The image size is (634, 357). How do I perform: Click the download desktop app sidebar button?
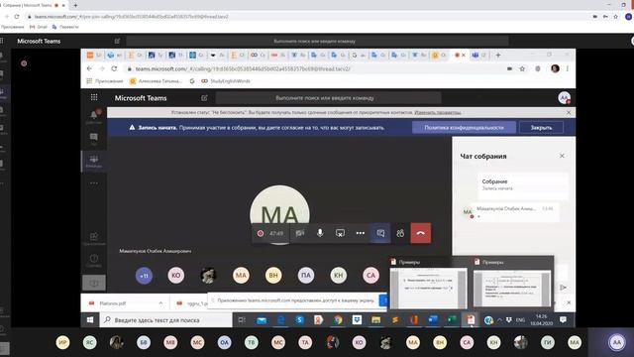point(94,283)
